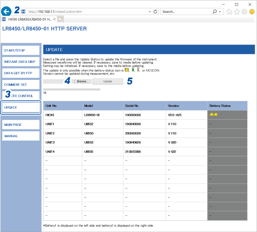The height and width of the screenshot is (232, 257).
Task: Click the Unit No. column header
Action: [63, 106]
